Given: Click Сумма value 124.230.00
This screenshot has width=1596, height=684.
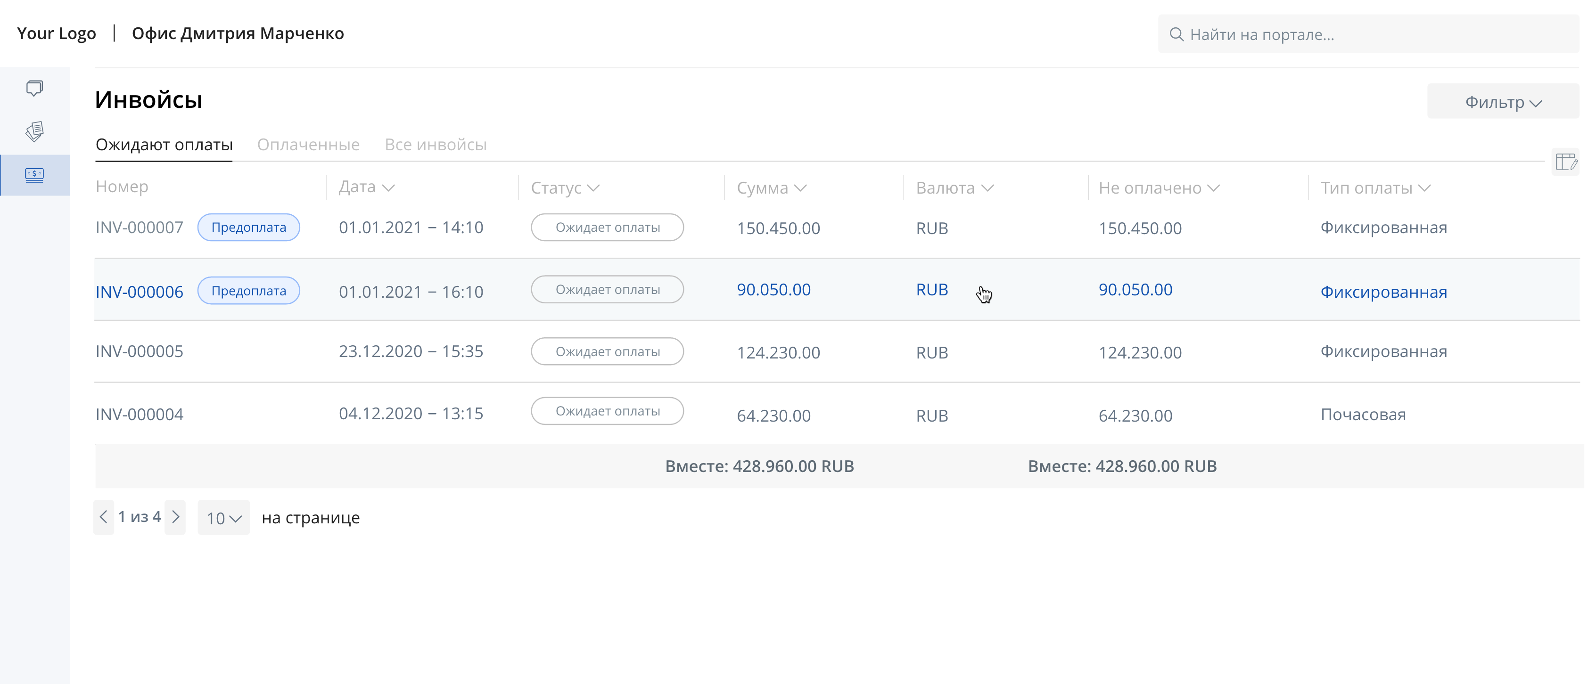Looking at the screenshot, I should [778, 353].
